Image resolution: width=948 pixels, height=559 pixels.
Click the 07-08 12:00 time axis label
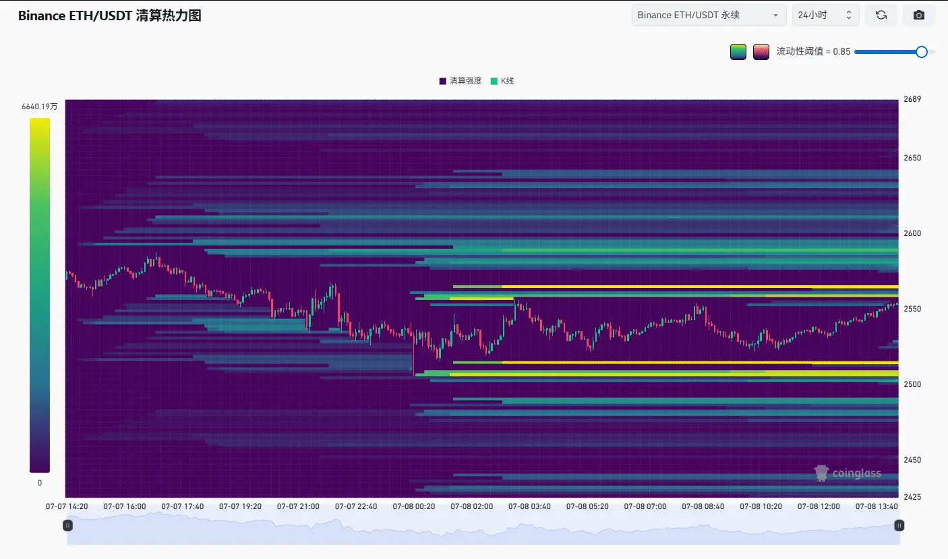click(x=819, y=506)
